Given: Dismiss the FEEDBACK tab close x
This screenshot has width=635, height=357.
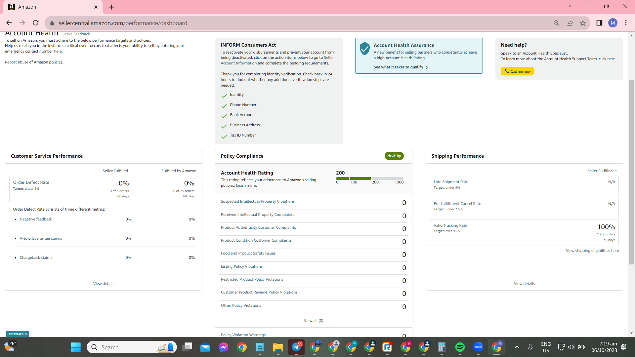Looking at the screenshot, I should click(x=26, y=334).
